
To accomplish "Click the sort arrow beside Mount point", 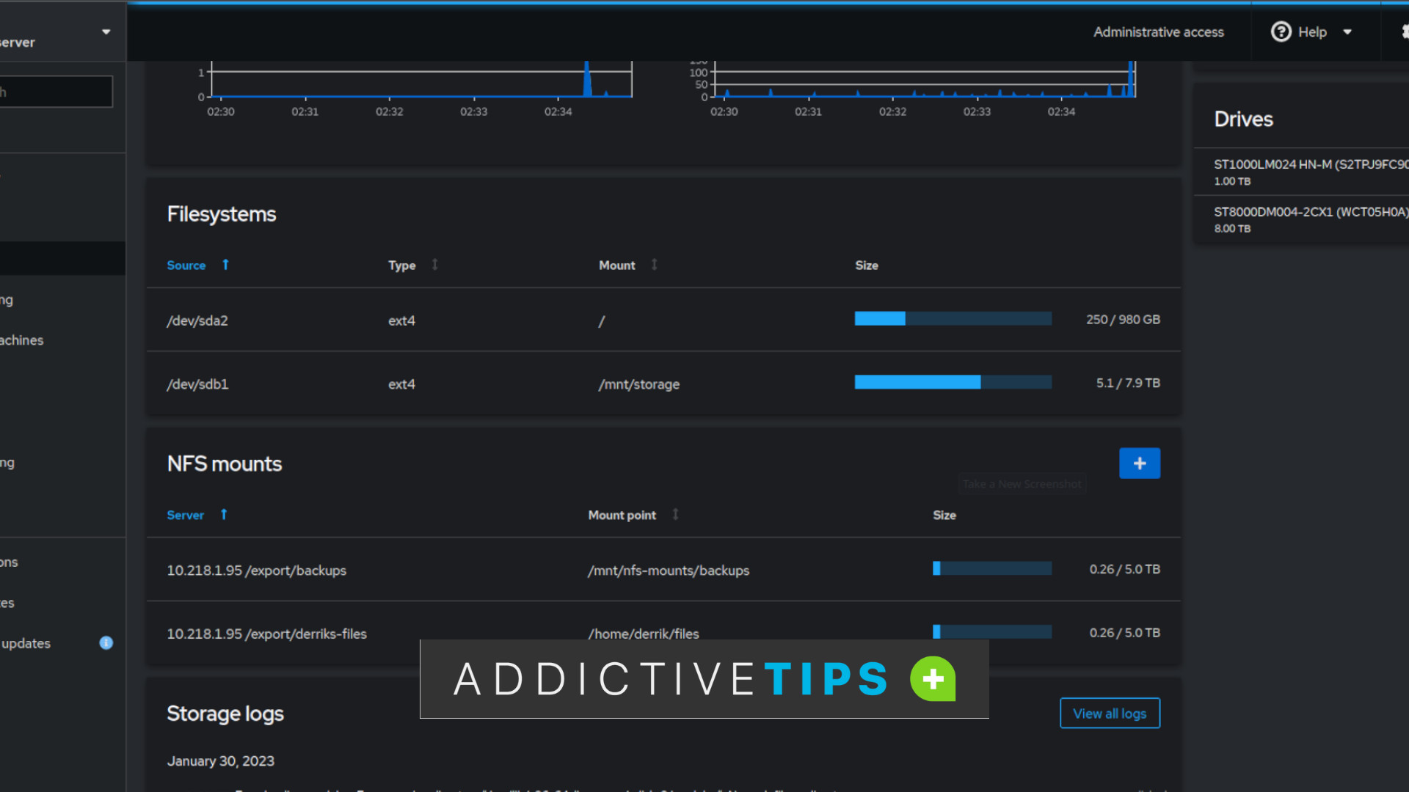I will (675, 515).
